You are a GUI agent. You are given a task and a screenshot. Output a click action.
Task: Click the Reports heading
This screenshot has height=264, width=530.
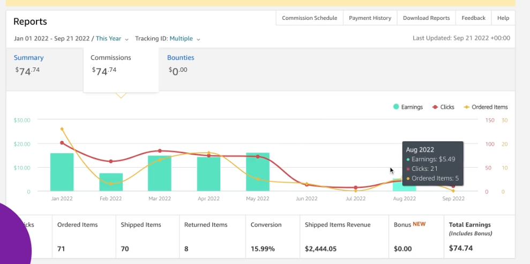click(30, 21)
